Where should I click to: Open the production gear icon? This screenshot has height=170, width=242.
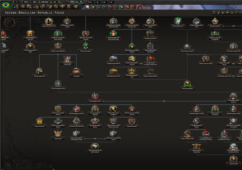click(x=56, y=7)
